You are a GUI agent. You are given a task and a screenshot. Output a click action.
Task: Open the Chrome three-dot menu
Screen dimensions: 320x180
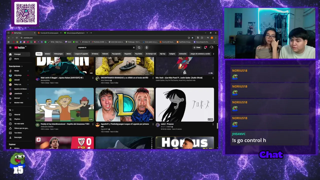click(x=216, y=38)
